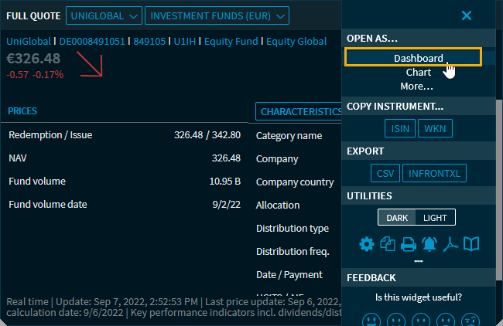Click the printer icon

(x=409, y=245)
